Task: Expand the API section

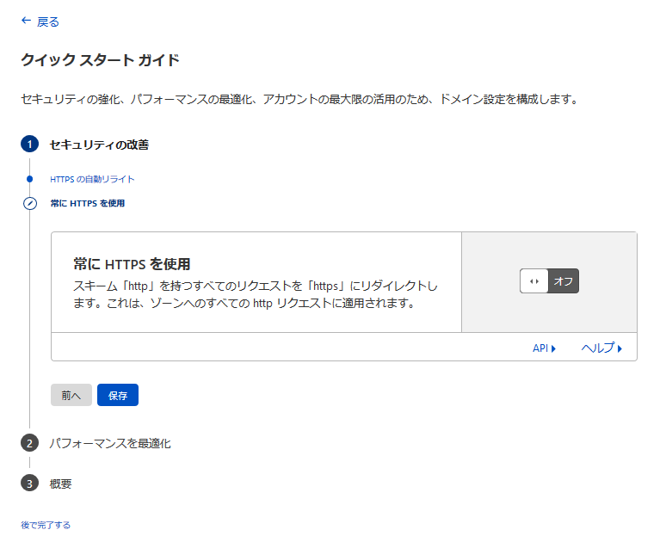Action: coord(544,348)
